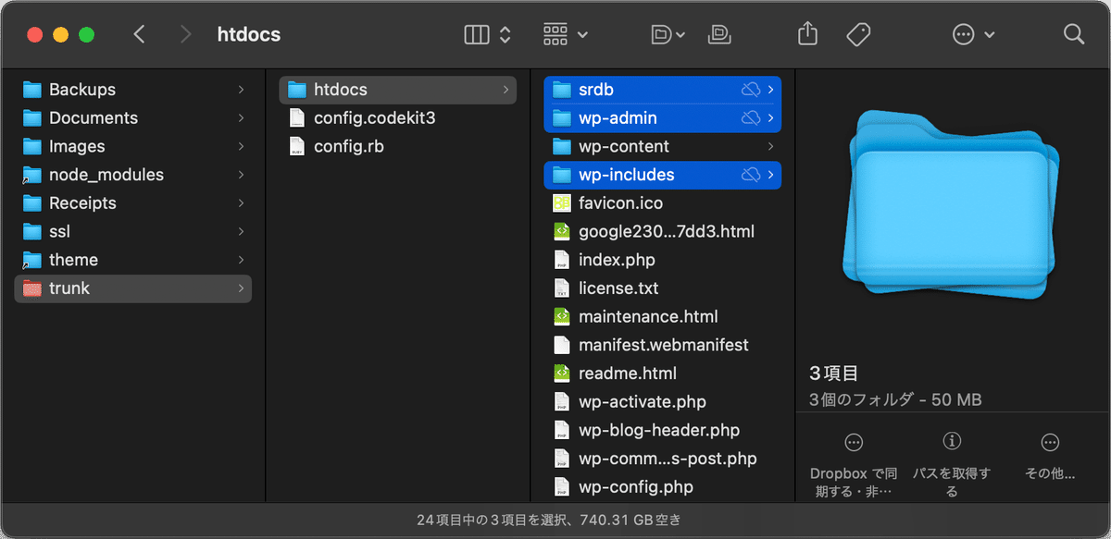Select the Documents folder
Image resolution: width=1111 pixels, height=539 pixels.
coord(133,117)
